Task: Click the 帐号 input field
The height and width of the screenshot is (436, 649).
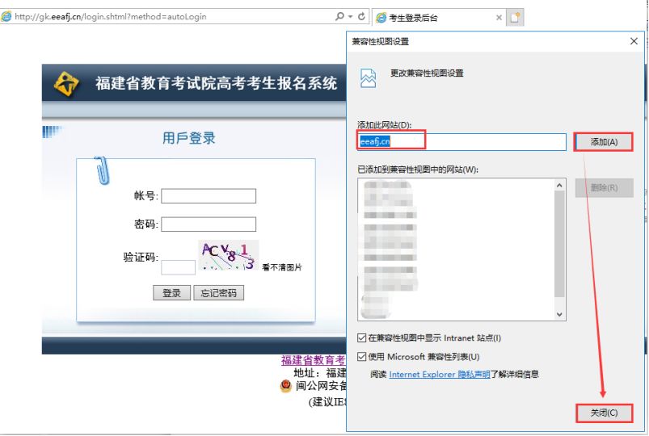Action: pyautogui.click(x=209, y=196)
